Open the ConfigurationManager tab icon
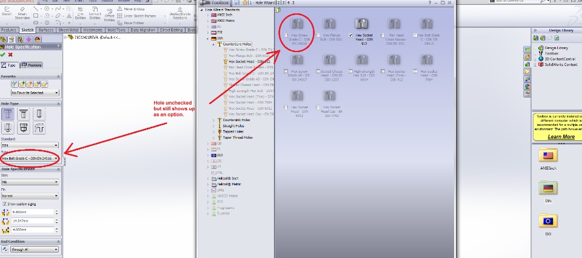The image size is (582, 258). click(x=20, y=39)
